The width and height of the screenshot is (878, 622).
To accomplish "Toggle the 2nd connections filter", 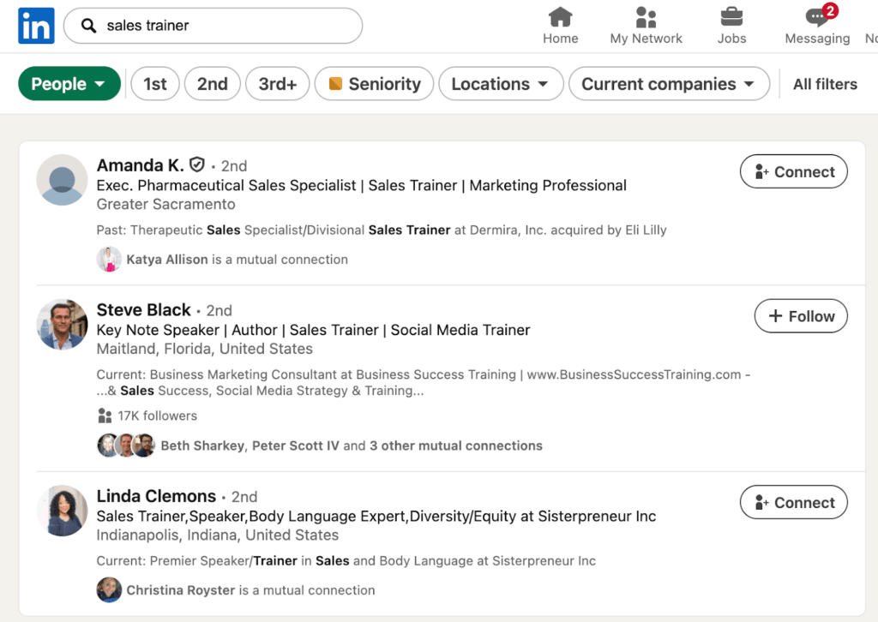I will 212,83.
